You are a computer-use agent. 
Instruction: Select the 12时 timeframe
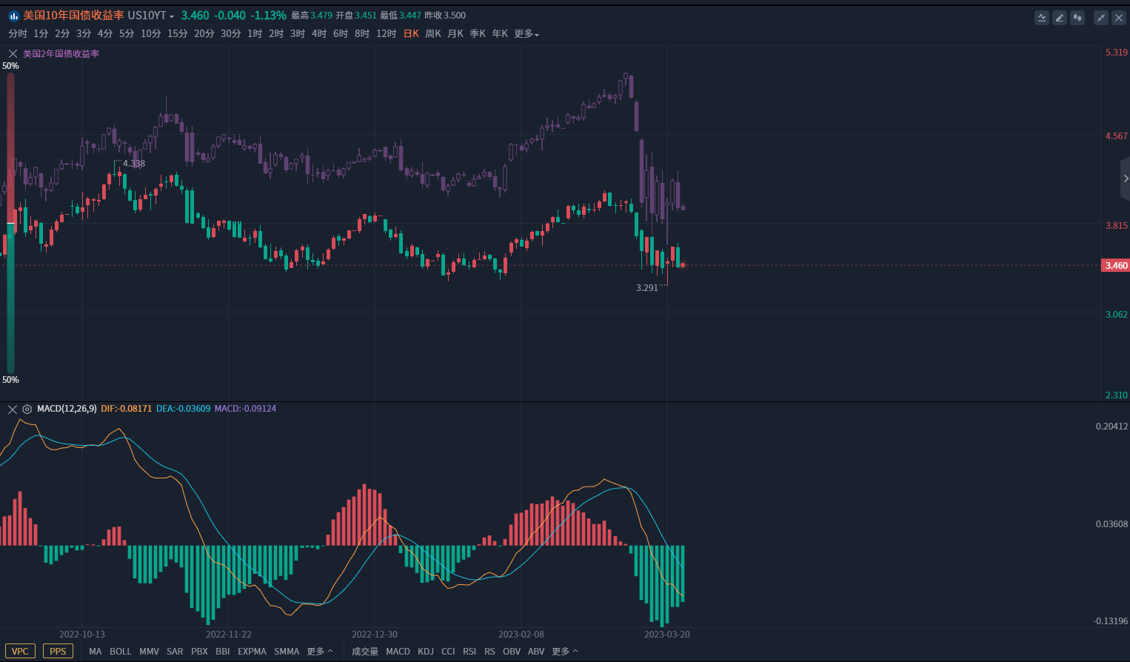[x=387, y=34]
